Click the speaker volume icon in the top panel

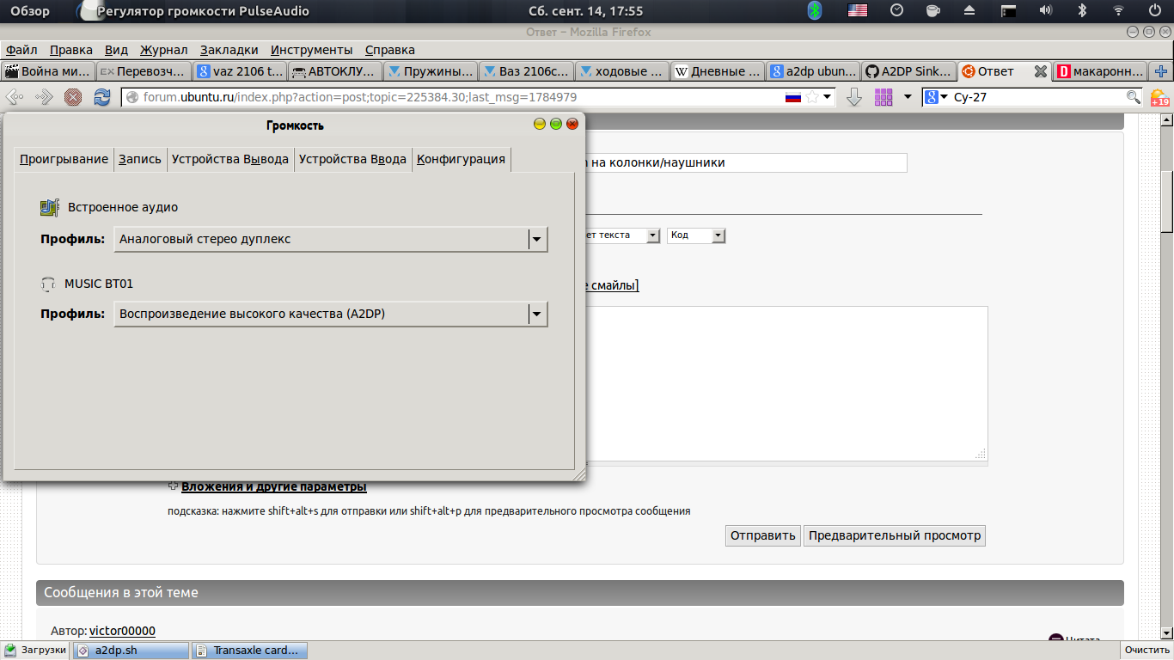(1046, 10)
